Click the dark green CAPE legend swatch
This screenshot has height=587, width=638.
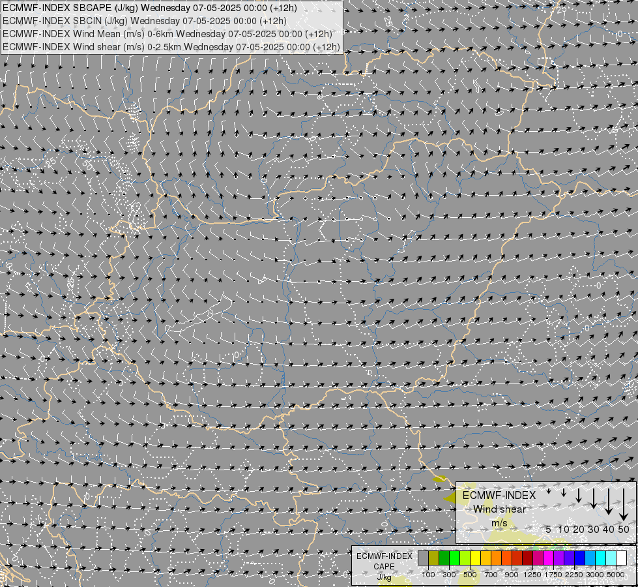point(444,558)
